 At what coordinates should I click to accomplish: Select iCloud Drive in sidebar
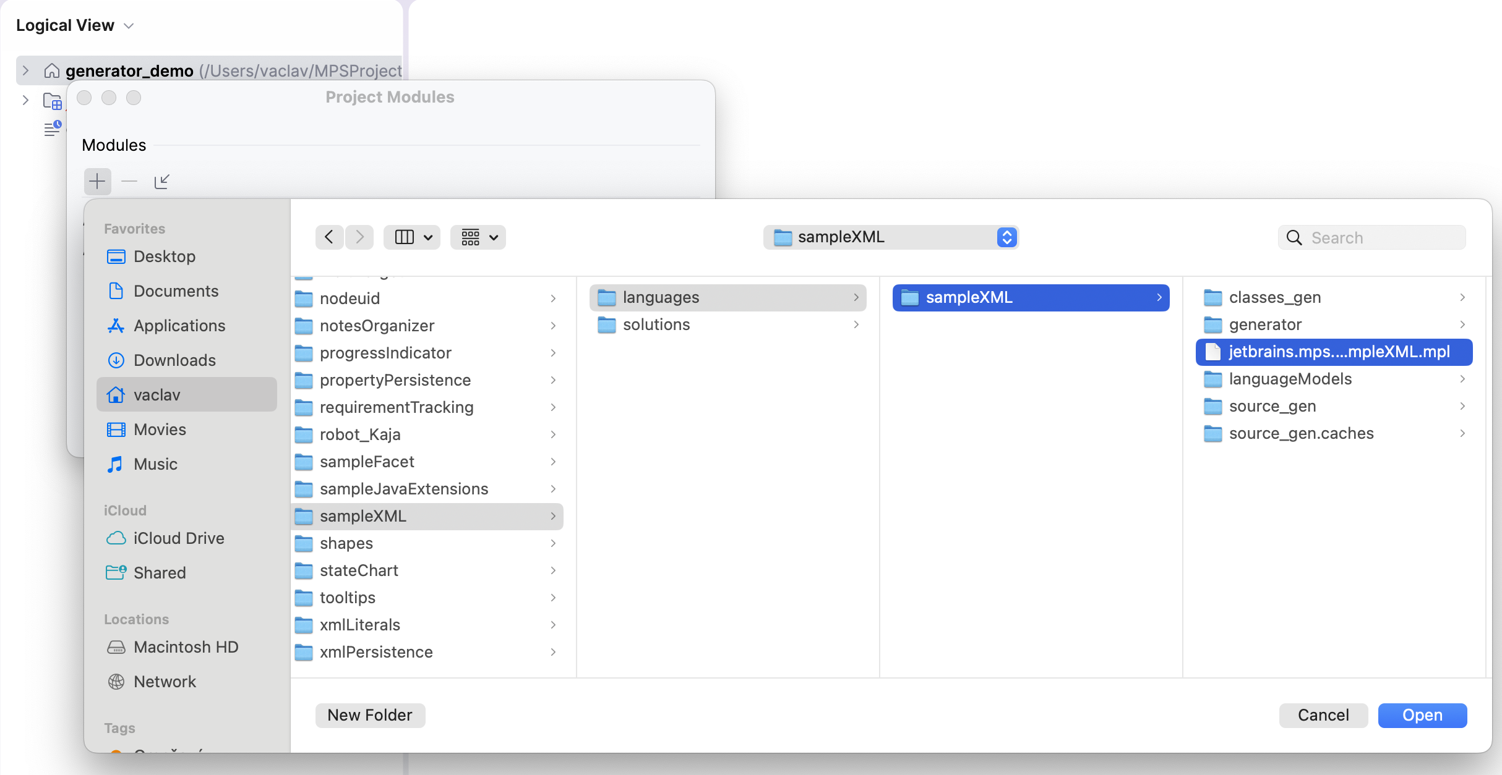click(x=178, y=538)
